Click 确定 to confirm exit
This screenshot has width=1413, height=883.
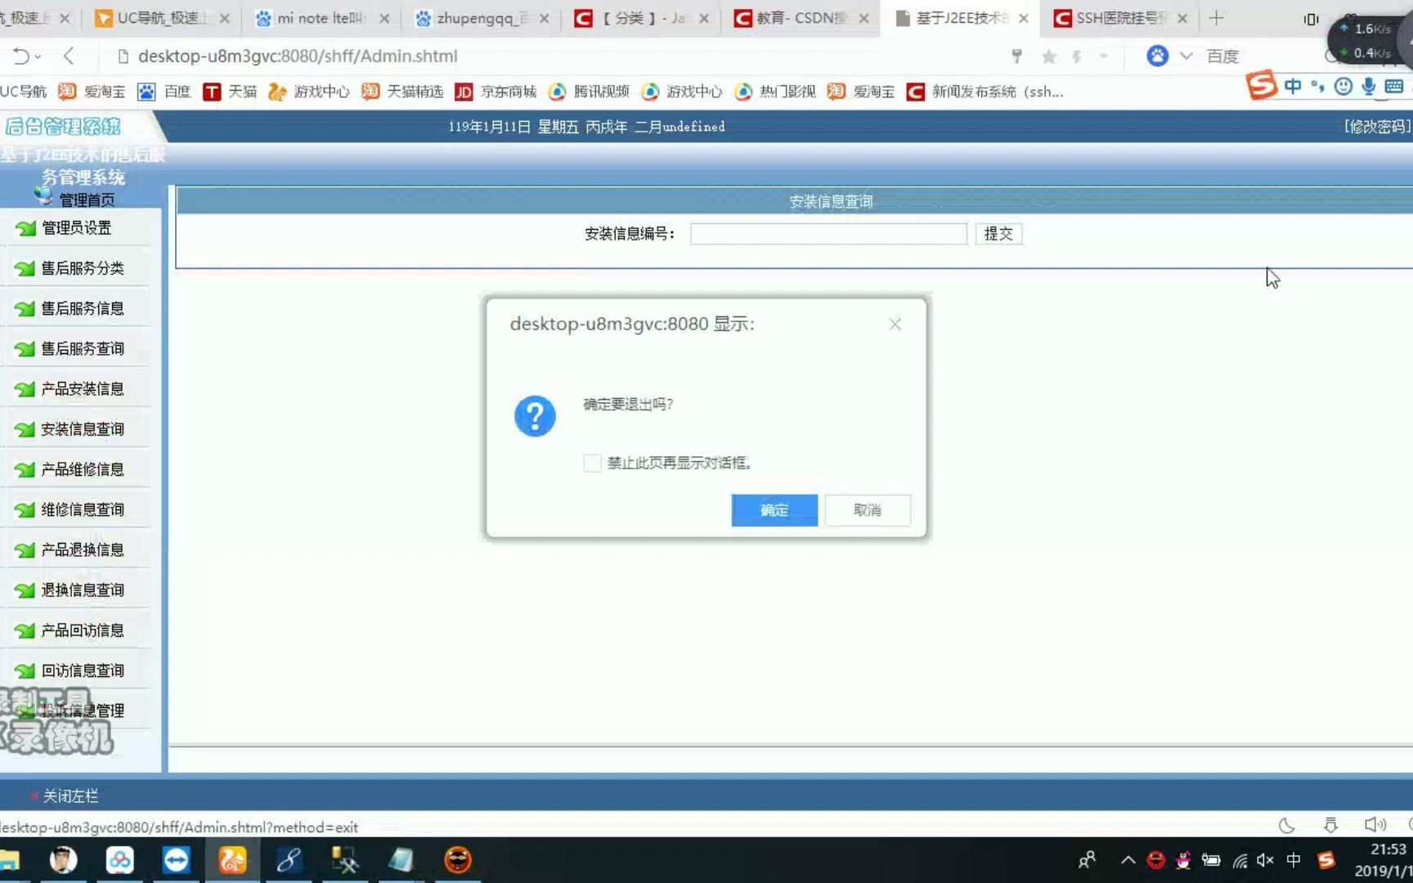tap(774, 509)
